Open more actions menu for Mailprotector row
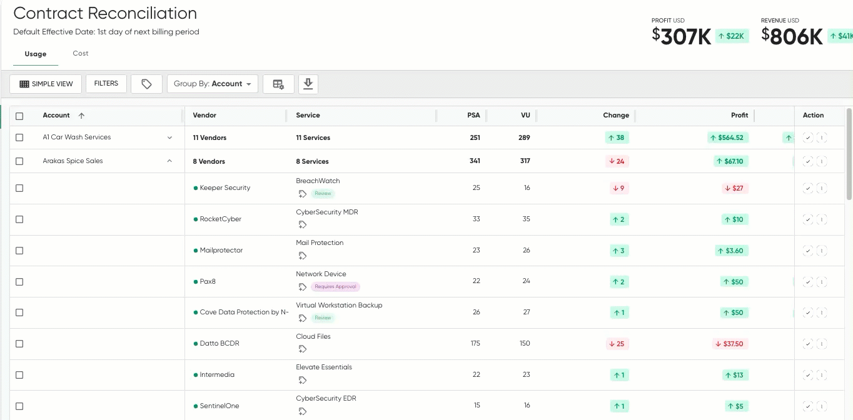The image size is (853, 420). [822, 251]
